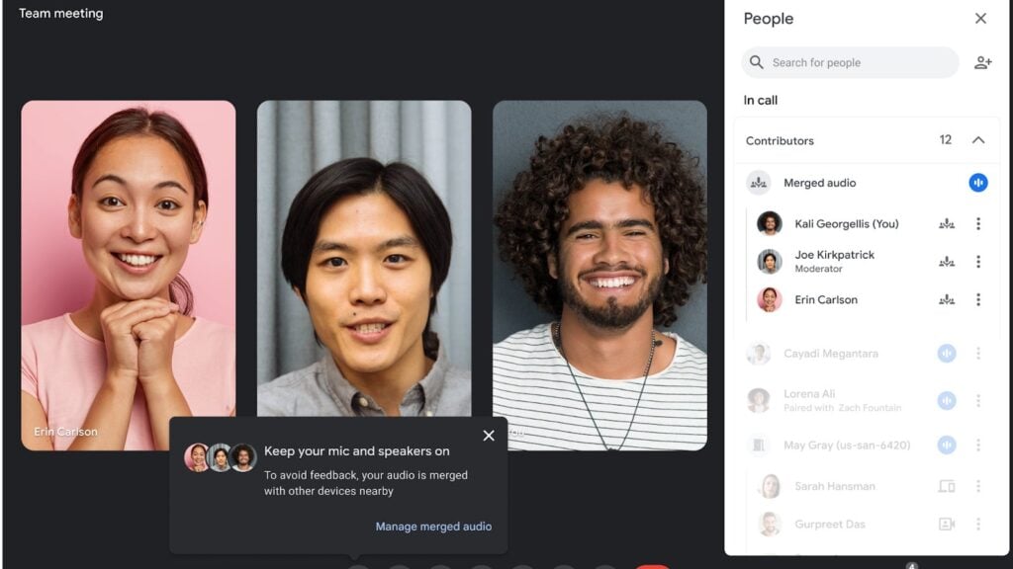Collapse the Contributors section
Image resolution: width=1013 pixels, height=569 pixels.
pyautogui.click(x=978, y=140)
